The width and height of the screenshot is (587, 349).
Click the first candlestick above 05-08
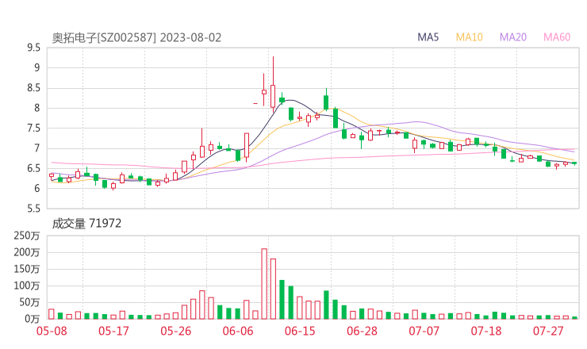pos(52,176)
